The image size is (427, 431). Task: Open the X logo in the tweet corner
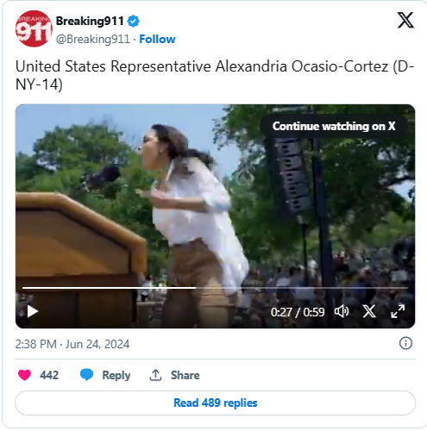pyautogui.click(x=405, y=20)
